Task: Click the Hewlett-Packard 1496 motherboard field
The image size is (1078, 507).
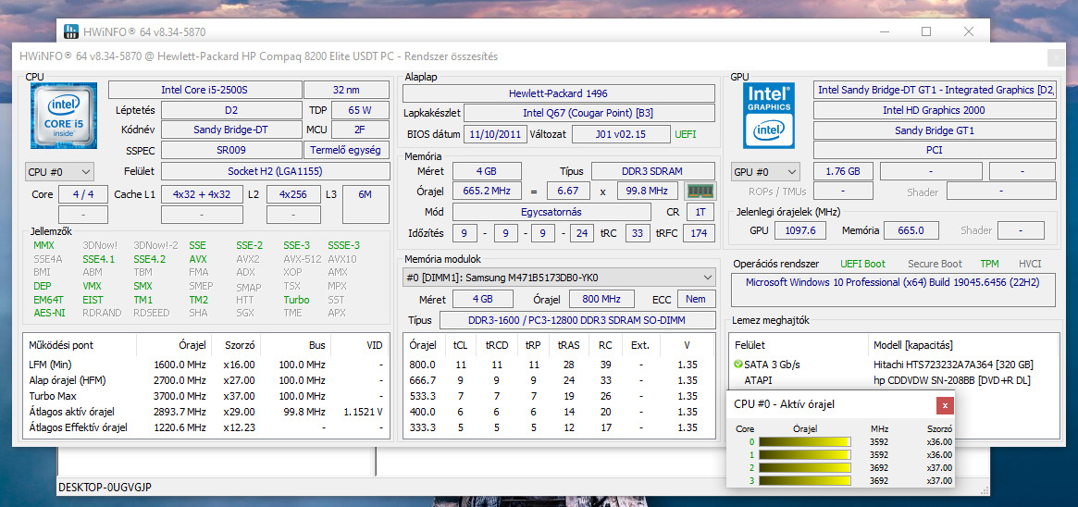Action: [x=558, y=93]
